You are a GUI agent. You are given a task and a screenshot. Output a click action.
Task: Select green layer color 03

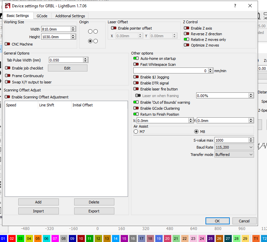20,239
